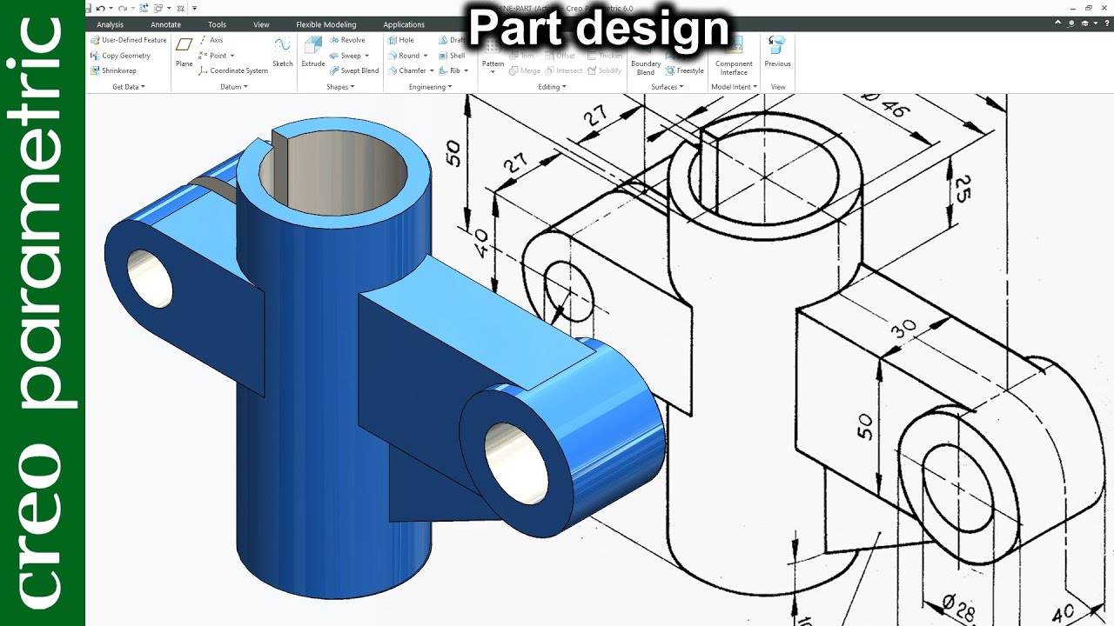This screenshot has width=1114, height=626.
Task: Open the Tools ribbon tab
Action: [217, 24]
